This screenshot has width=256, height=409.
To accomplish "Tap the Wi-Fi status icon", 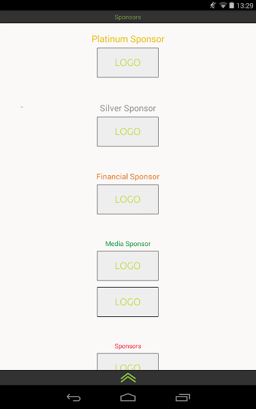I will pos(223,5).
